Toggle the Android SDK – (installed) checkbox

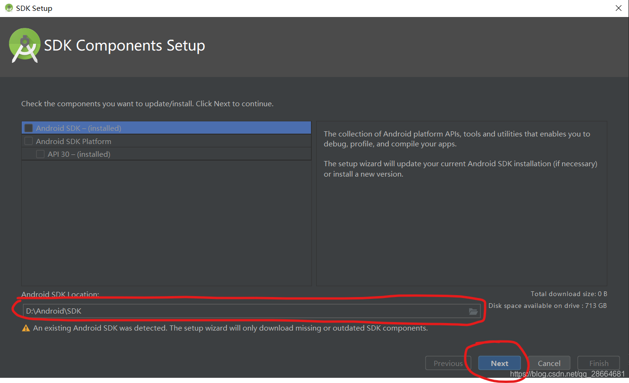pyautogui.click(x=29, y=128)
